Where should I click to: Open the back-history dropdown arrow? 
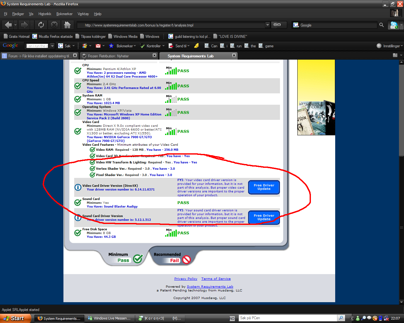click(x=15, y=25)
